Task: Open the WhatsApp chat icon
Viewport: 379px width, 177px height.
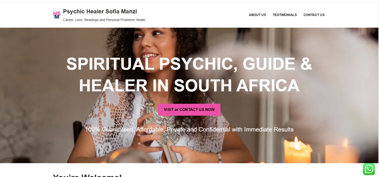Action: 369,169
